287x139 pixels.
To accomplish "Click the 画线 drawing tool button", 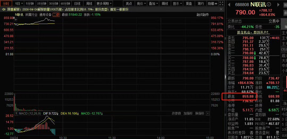I will pos(165,3).
